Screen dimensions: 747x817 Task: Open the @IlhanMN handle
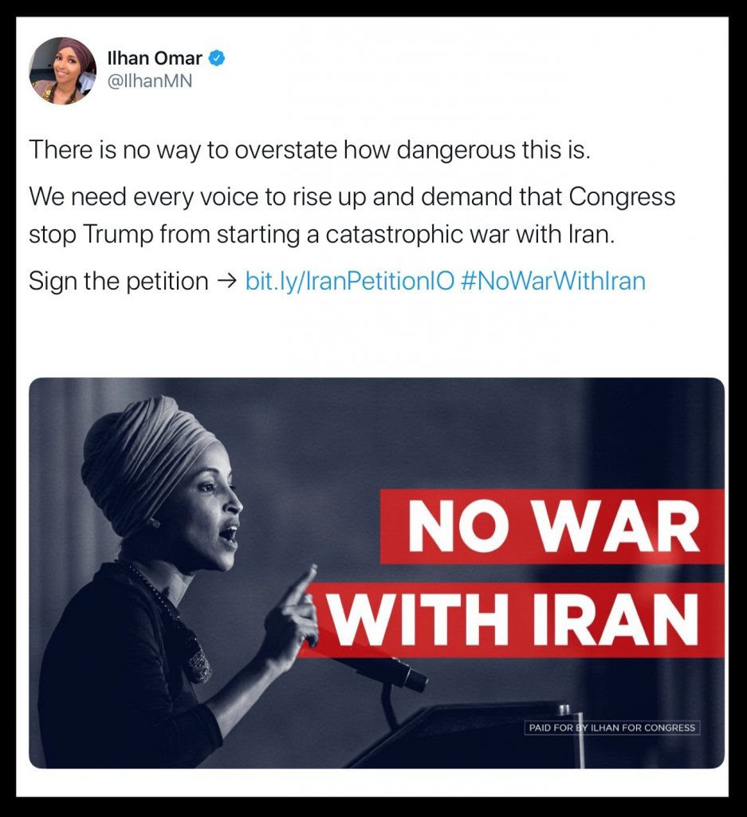click(x=149, y=81)
